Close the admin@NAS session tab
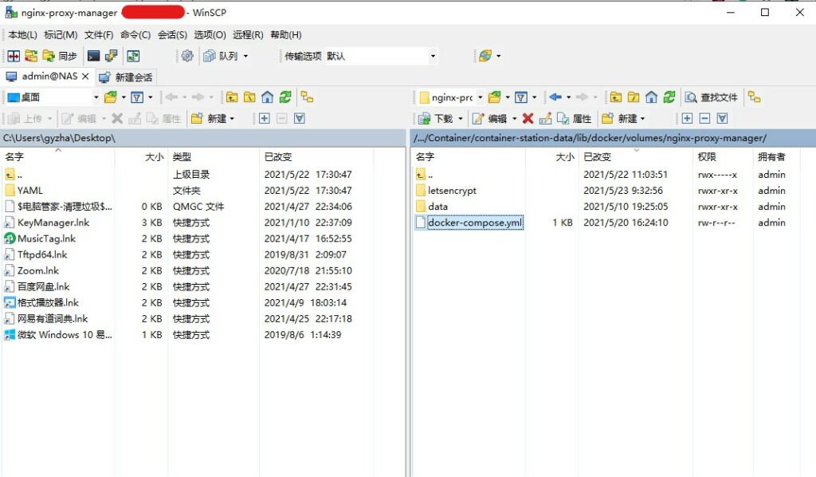This screenshot has width=816, height=477. tap(86, 77)
